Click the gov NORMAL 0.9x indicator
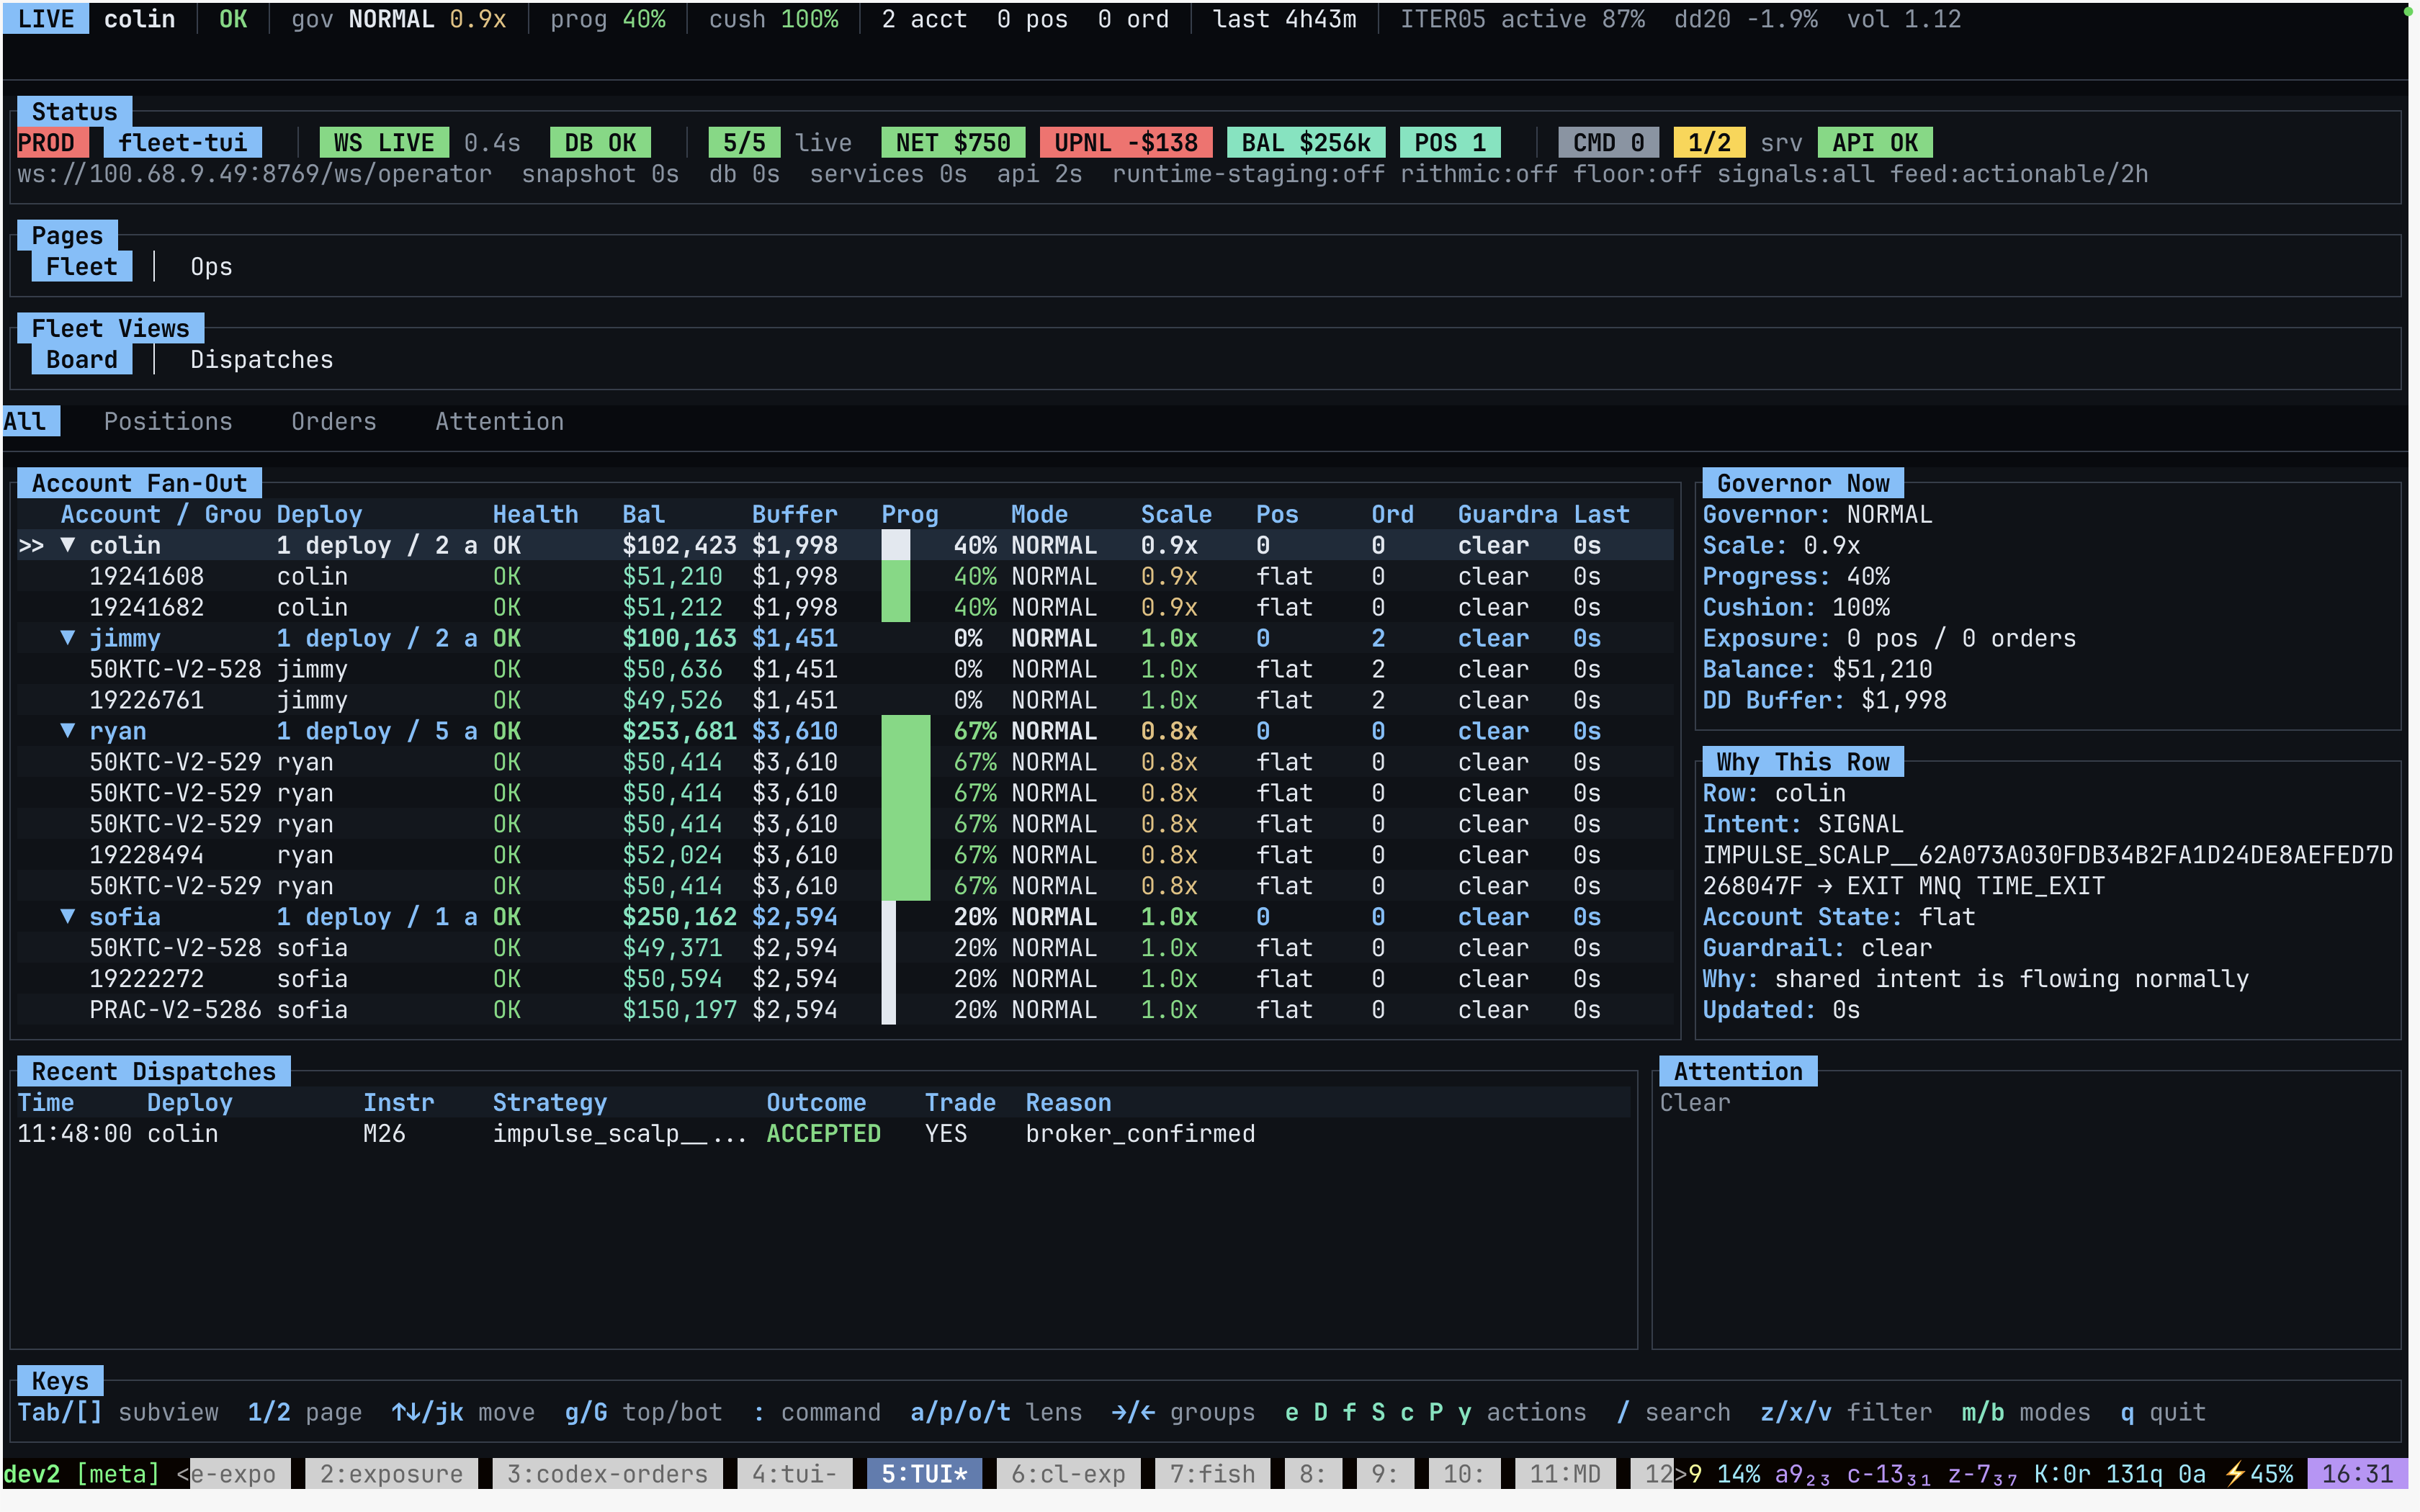2420x1512 pixels. coord(398,19)
